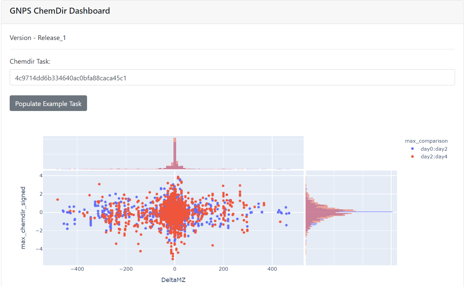Click the red day2:day4 legend marker

pos(413,156)
